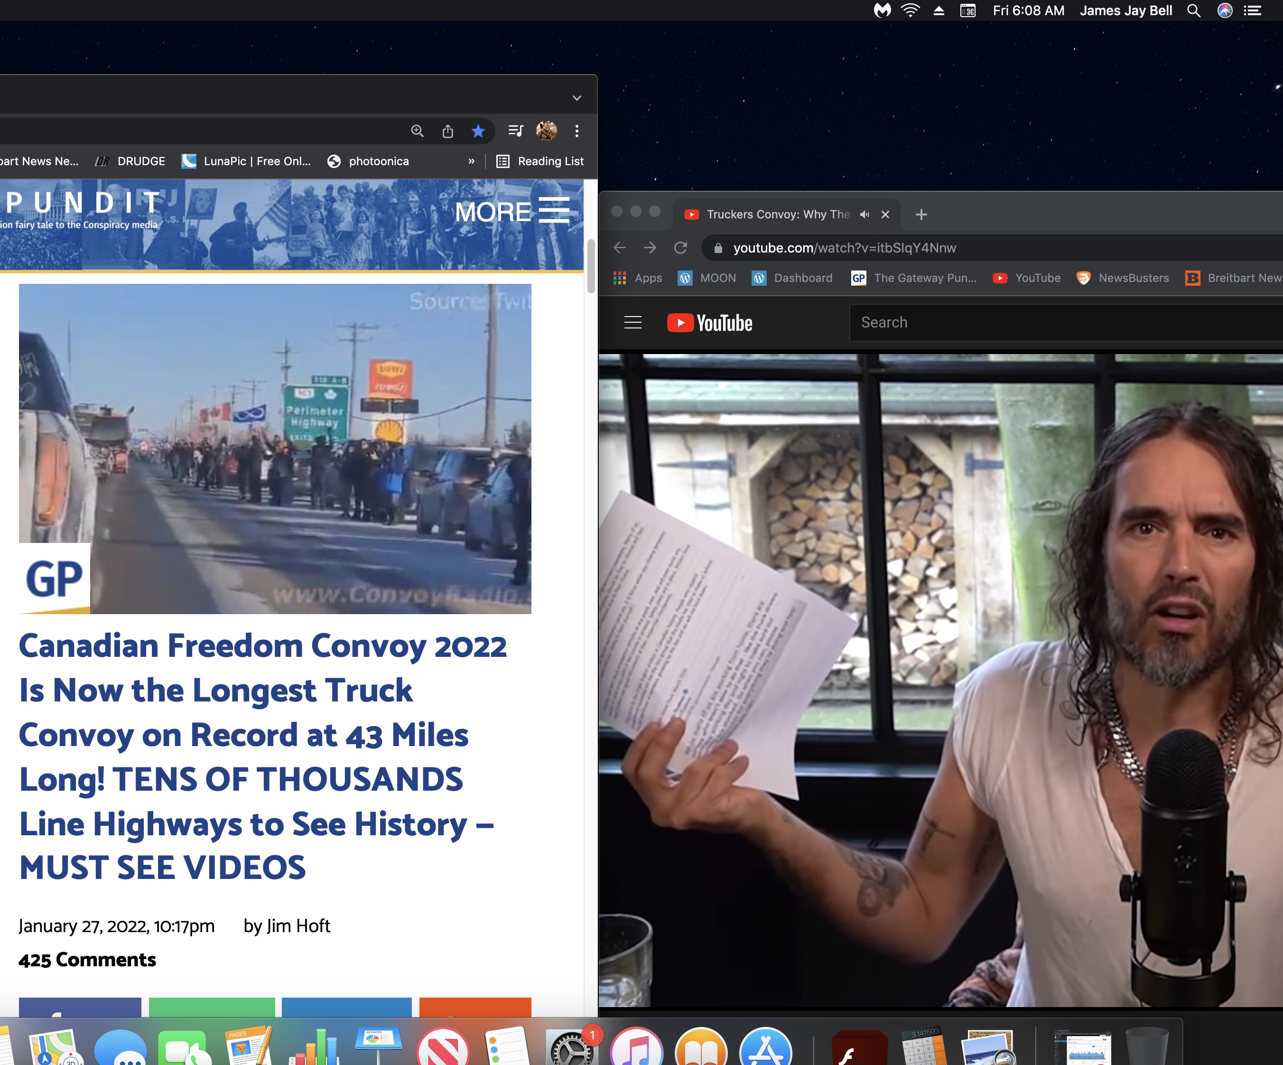
Task: Open the photoonica bookmark
Action: coord(368,161)
